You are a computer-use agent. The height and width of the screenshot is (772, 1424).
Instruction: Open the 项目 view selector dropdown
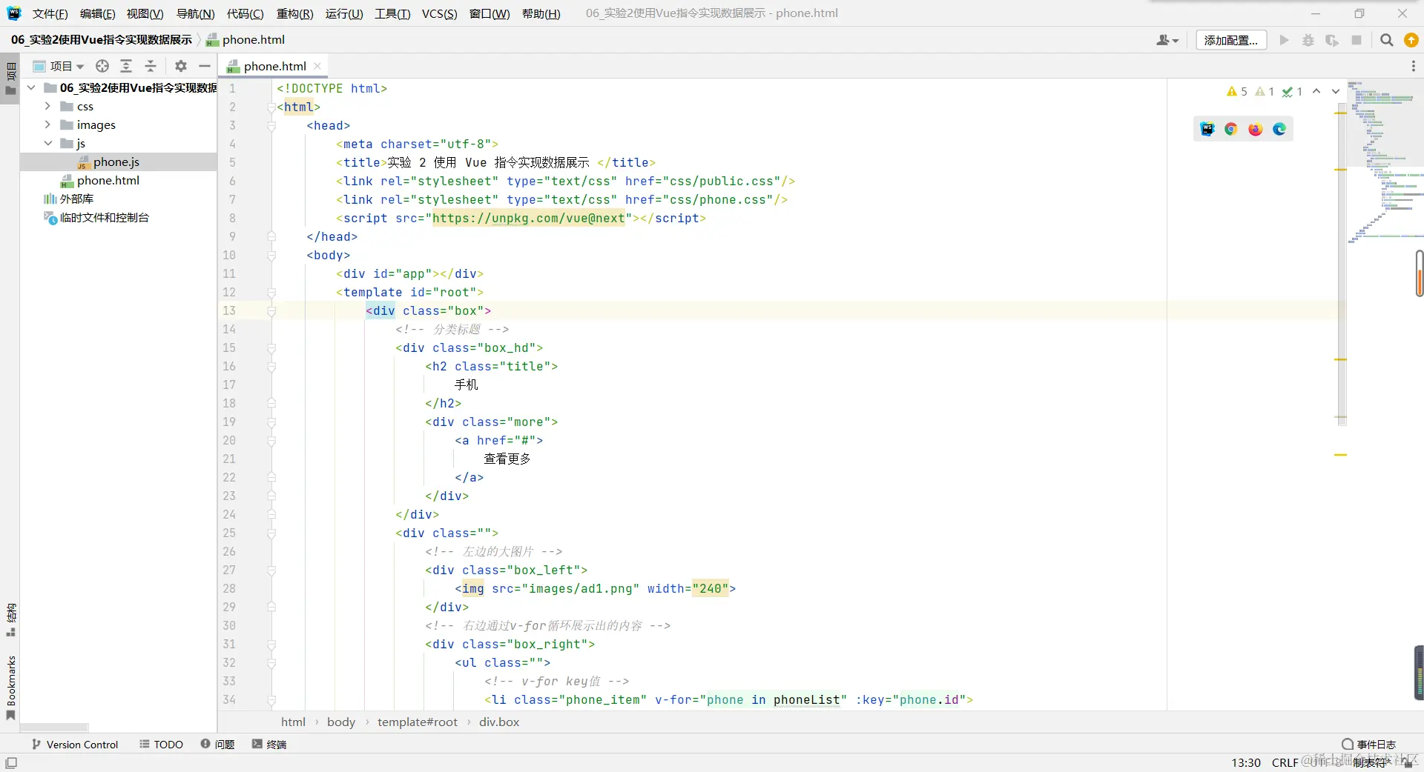click(59, 66)
